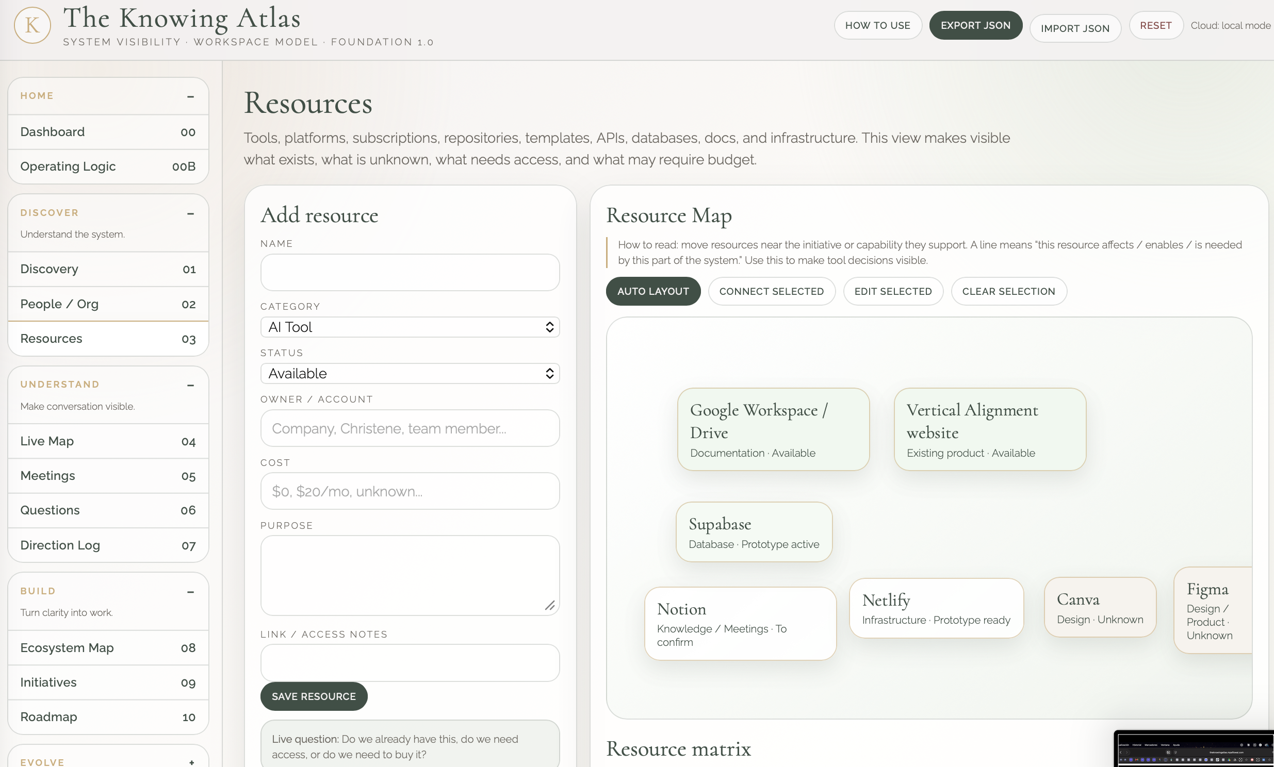Click the How To Use button

[x=877, y=25]
